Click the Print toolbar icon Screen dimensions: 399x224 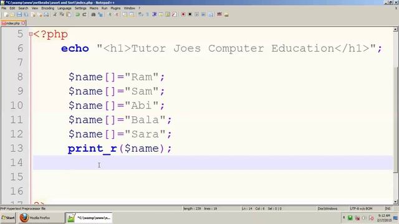pyautogui.click(x=46, y=14)
